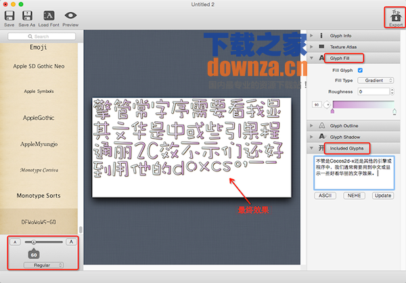Select the Apple SD Gothic Neo font
Image resolution: width=406 pixels, height=283 pixels.
point(39,66)
